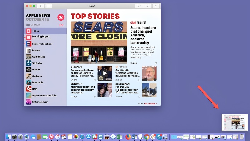Open Excel in the Dock
Screen dimensions: 250x141
pyautogui.click(x=119, y=137)
